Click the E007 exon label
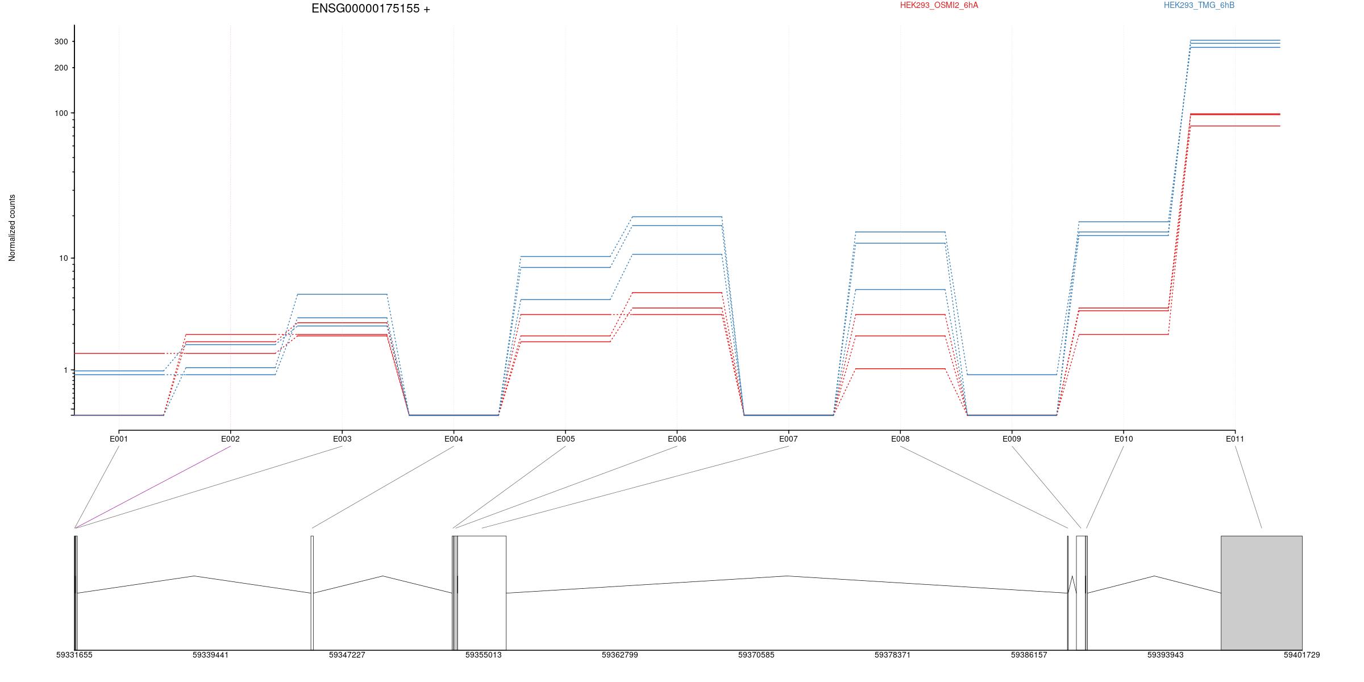 (x=788, y=439)
